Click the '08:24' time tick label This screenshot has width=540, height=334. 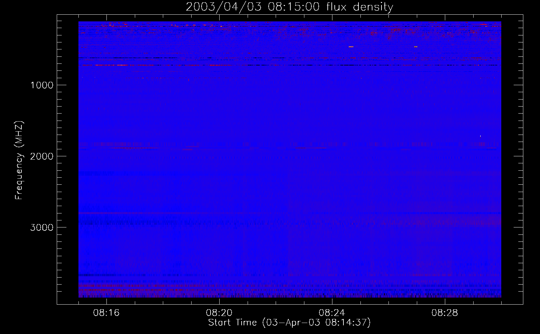pos(332,313)
